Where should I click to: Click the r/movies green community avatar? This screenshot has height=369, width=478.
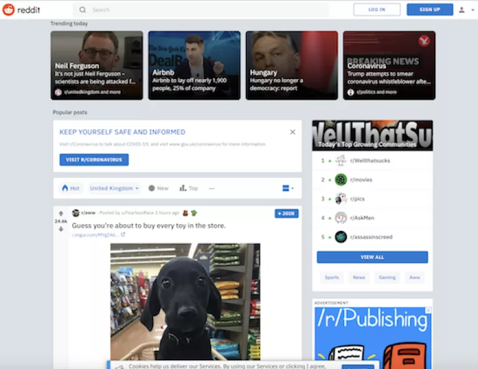click(341, 180)
